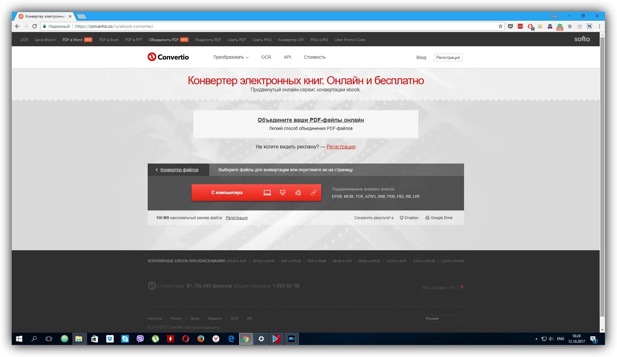Open Сжать PDF in top bar
The width and height of the screenshot is (617, 357).
point(237,39)
